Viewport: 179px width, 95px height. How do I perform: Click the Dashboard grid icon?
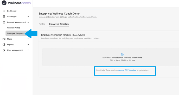click(4, 11)
